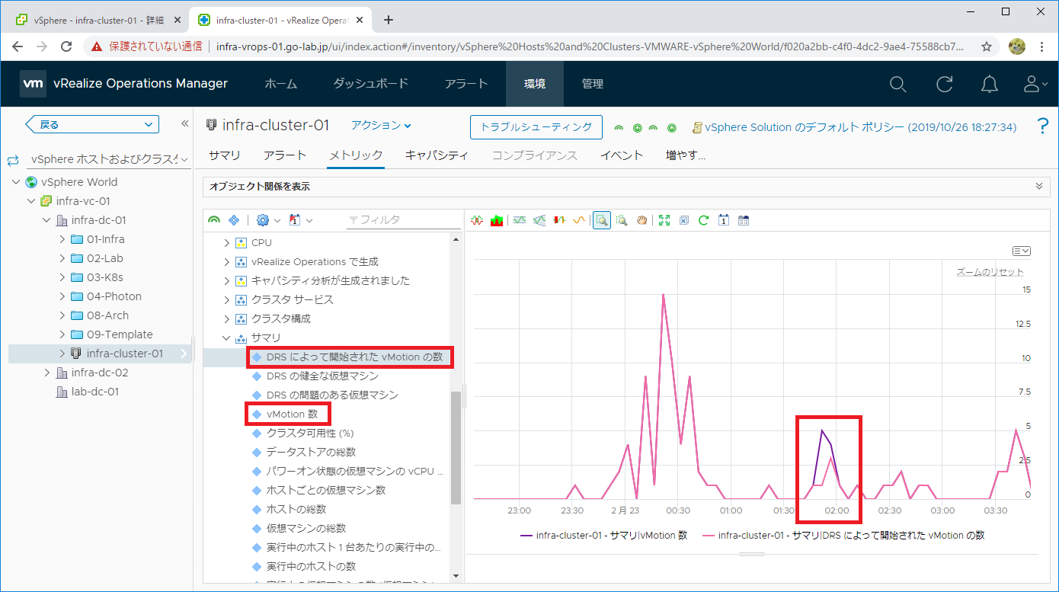Open date controls calendar icon in chart toolbar
The width and height of the screenshot is (1059, 592).
(x=724, y=220)
